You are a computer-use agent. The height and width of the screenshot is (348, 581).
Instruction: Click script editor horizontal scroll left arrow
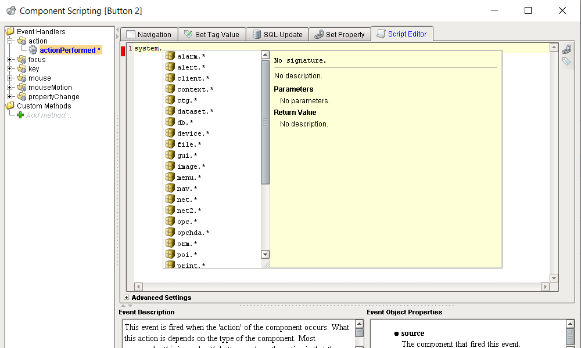pos(138,287)
